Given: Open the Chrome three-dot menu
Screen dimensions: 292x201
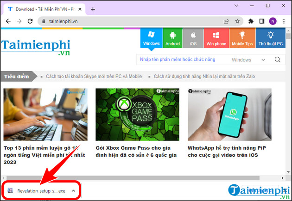Looking at the screenshot, I should click(284, 21).
